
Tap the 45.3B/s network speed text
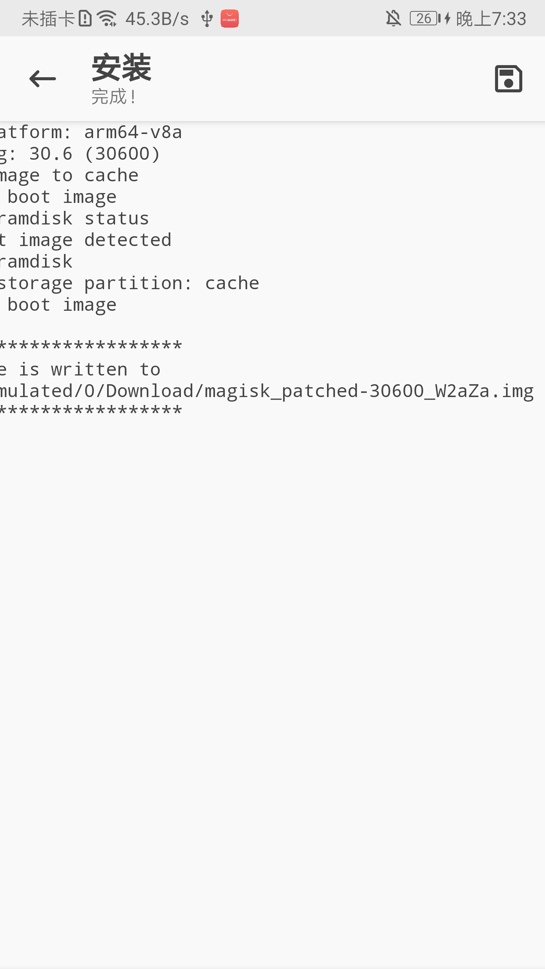pyautogui.click(x=157, y=19)
